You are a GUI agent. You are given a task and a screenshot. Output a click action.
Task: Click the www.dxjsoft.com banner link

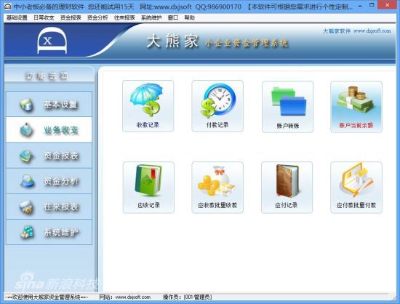click(372, 31)
